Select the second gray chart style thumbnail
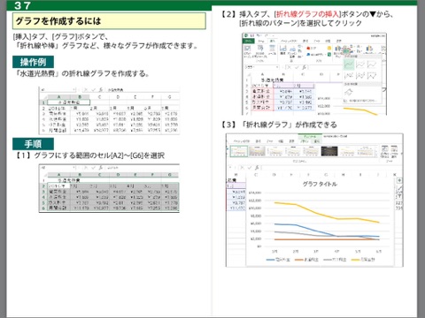Image resolution: width=425 pixels, height=318 pixels. point(257,151)
